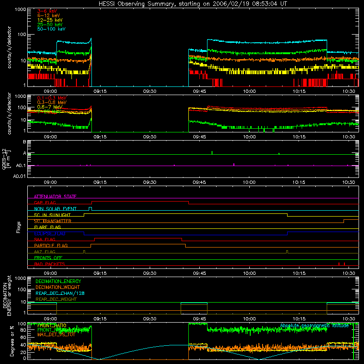Click the SC_TRANSMITTER flag label
The width and height of the screenshot is (364, 364).
pos(53,221)
